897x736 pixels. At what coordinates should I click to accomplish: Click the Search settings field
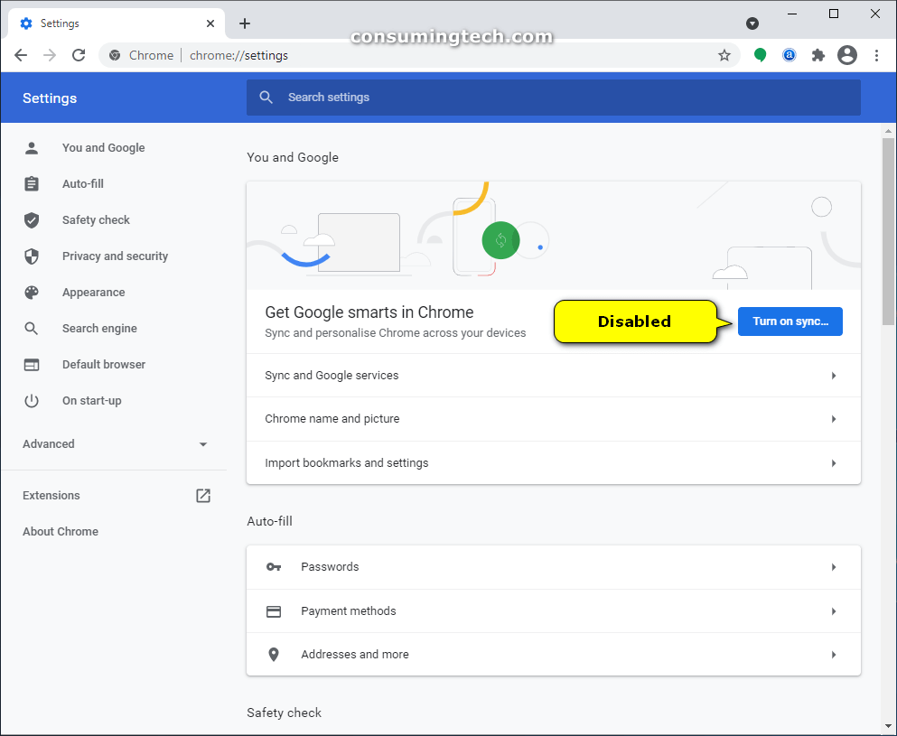point(553,98)
